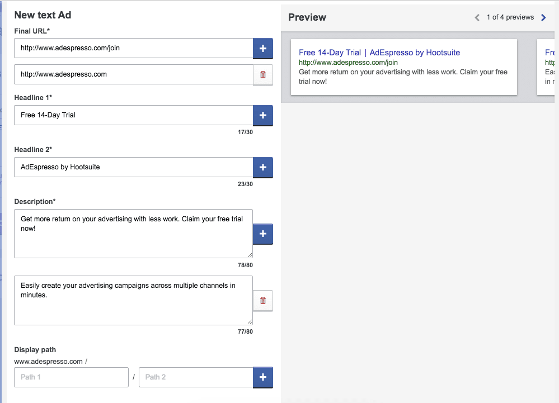Click the plus icon beside Display path

pos(262,377)
